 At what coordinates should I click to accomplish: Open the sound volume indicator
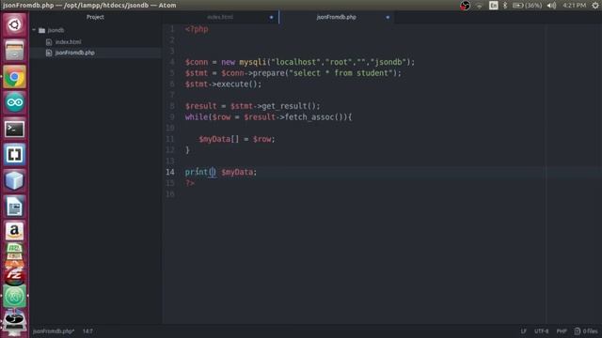(x=551, y=6)
